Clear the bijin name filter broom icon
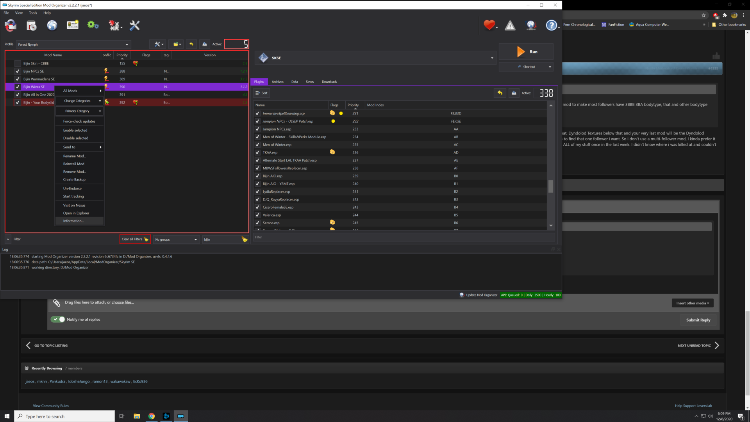This screenshot has height=422, width=750. tap(245, 239)
